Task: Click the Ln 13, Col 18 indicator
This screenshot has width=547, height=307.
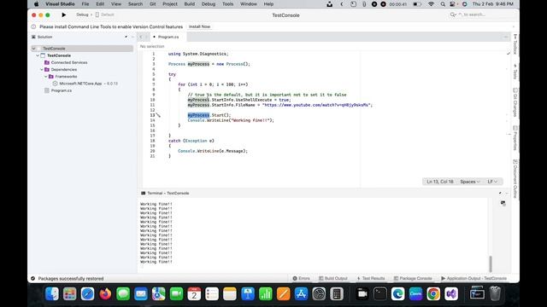Action: pos(440,182)
